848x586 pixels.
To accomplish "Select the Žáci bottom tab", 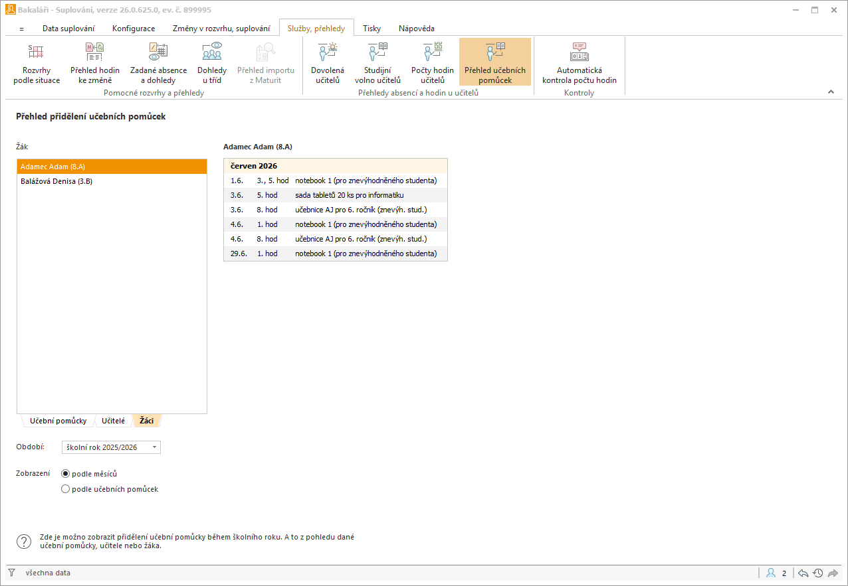I will [x=146, y=421].
